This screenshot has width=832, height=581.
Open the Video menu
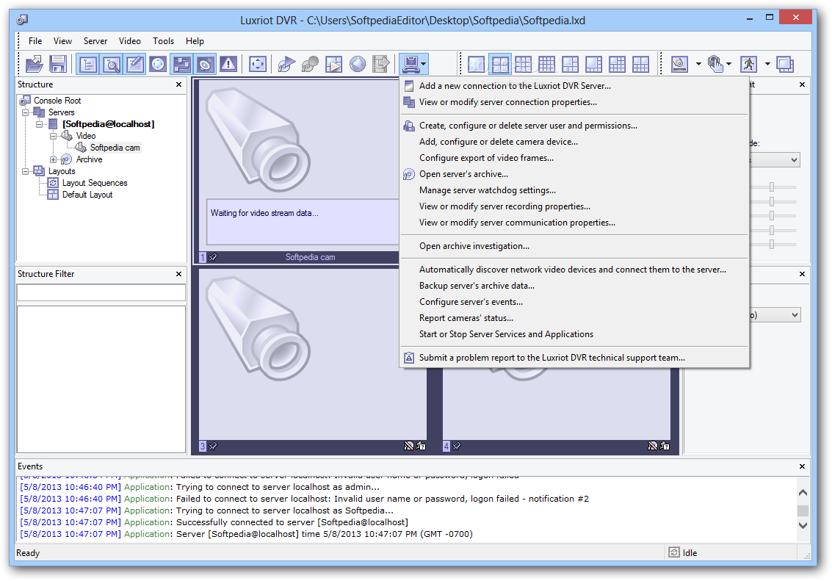(129, 41)
